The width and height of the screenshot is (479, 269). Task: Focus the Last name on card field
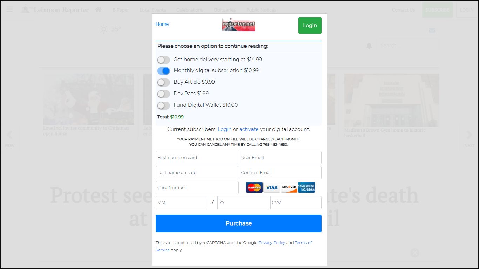[197, 173]
